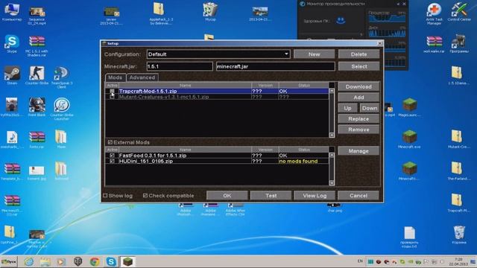Toggle Active checkbox for Mutant-Creatures mod

pyautogui.click(x=112, y=97)
